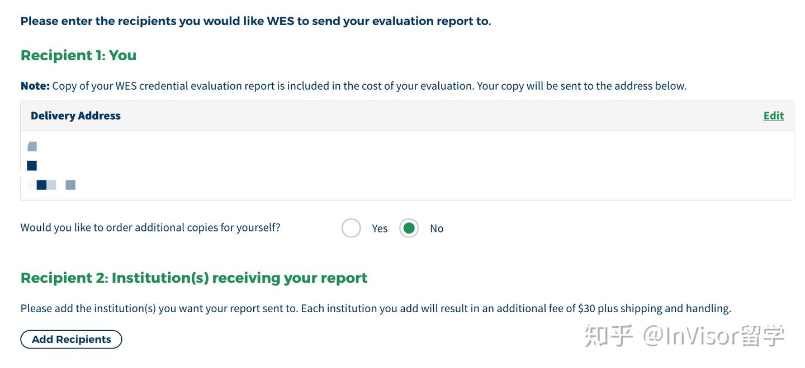Image resolution: width=805 pixels, height=368 pixels.
Task: Click the top instruction about entering recipients
Action: (x=255, y=21)
